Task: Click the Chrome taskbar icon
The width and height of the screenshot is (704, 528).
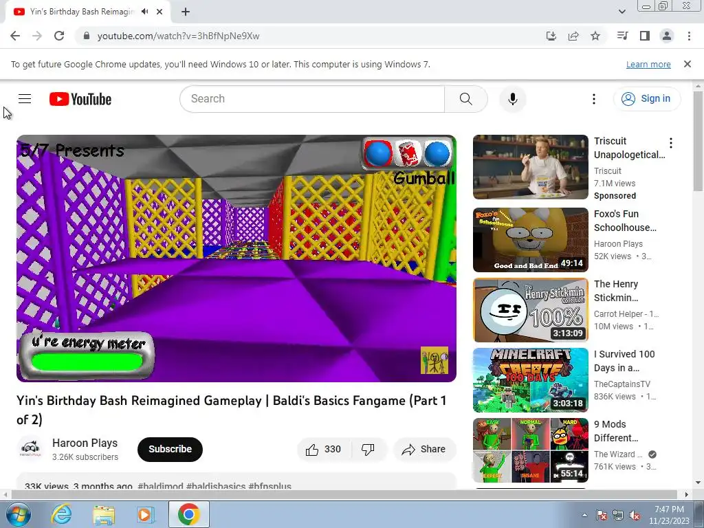Action: [188, 514]
